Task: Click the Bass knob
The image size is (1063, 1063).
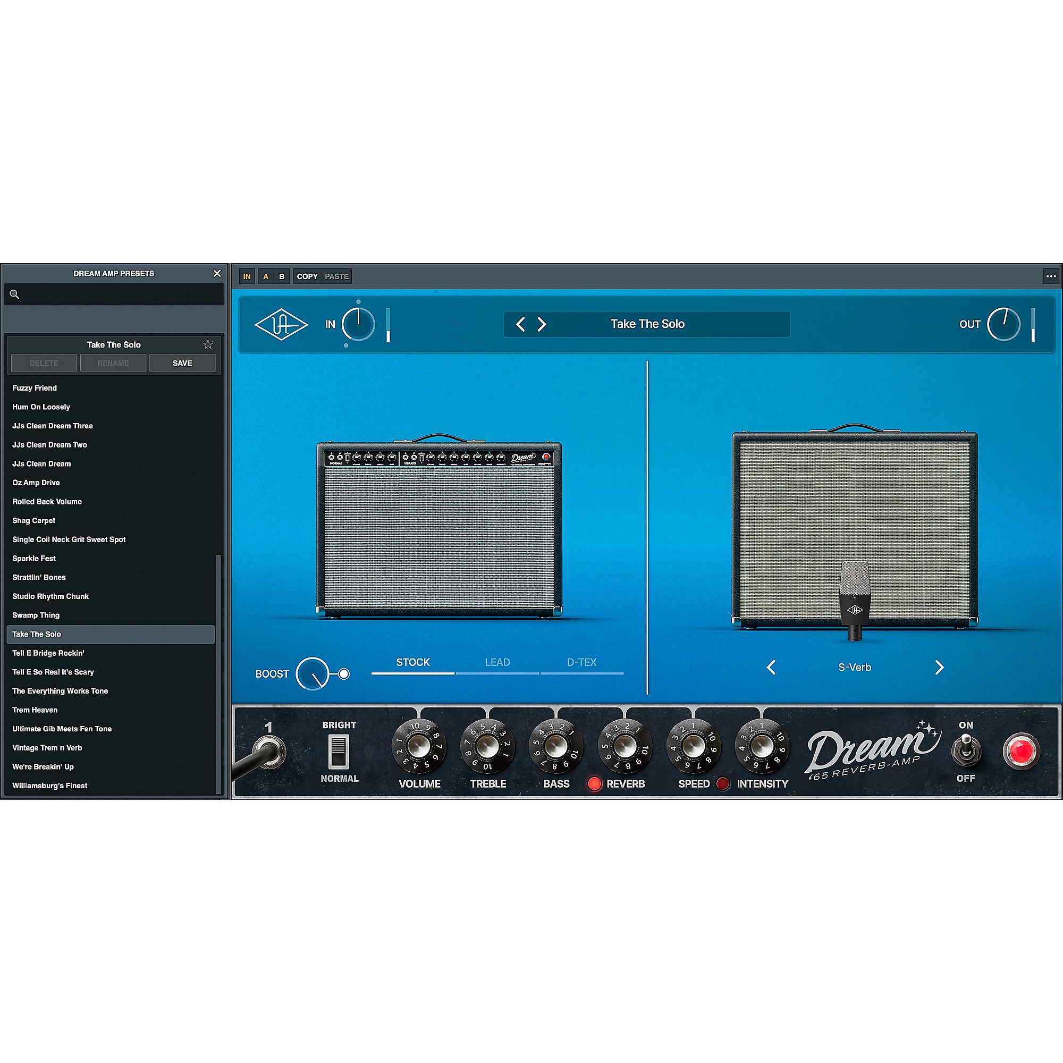Action: point(556,747)
